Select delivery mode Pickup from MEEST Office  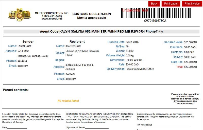(x=140, y=69)
